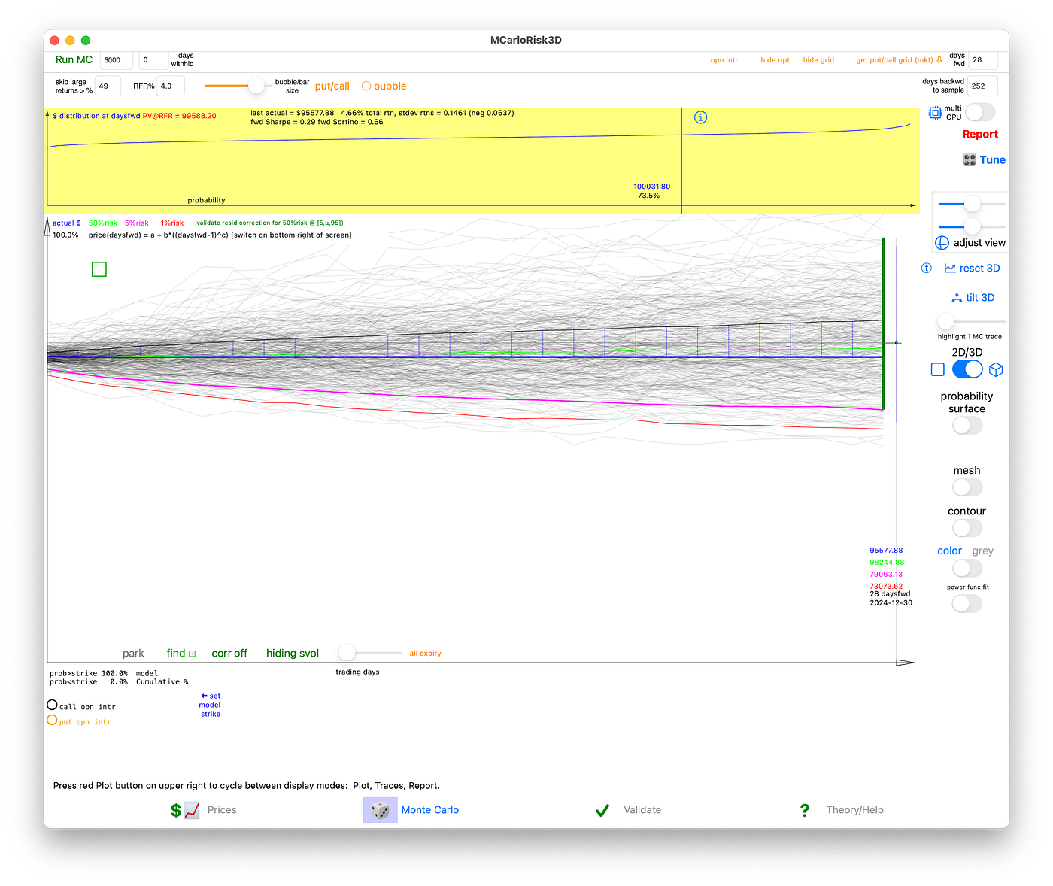This screenshot has height=886, width=1053.
Task: Click the green checkmark Validate icon
Action: [602, 810]
